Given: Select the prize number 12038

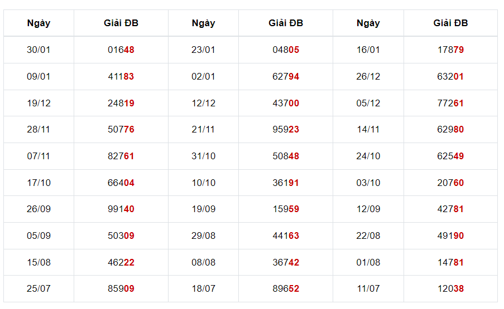Looking at the screenshot, I should click(x=450, y=288).
